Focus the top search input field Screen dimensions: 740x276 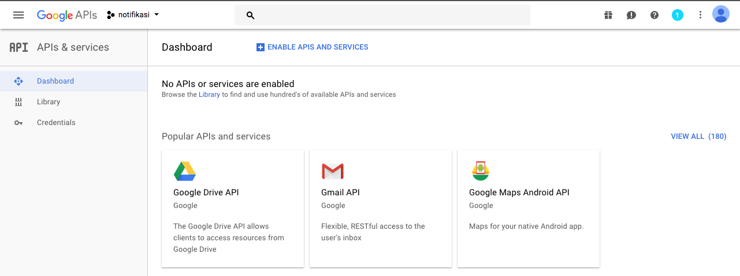pyautogui.click(x=382, y=15)
